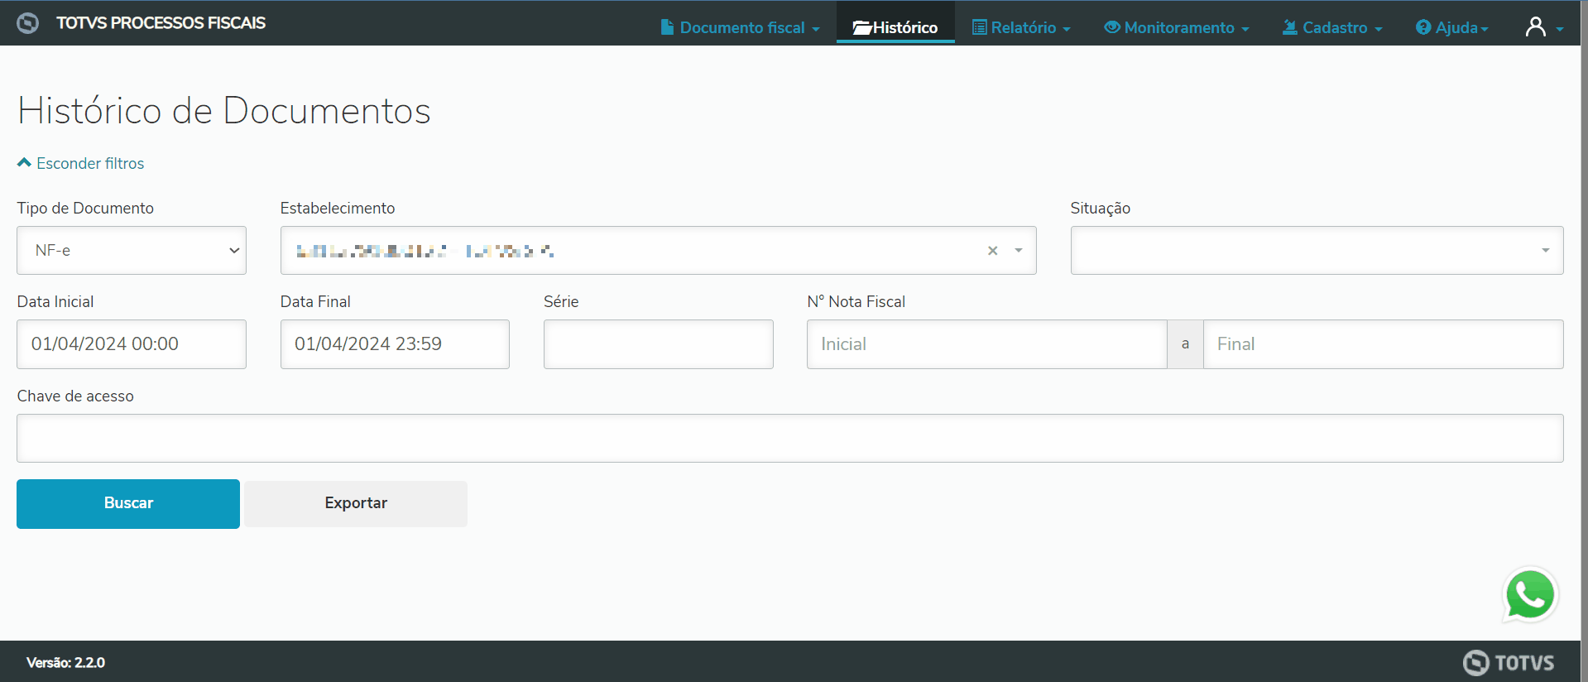Click the Buscar button

pyautogui.click(x=128, y=503)
